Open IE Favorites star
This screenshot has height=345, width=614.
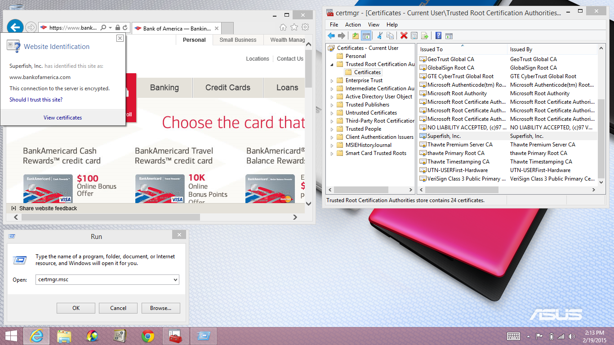[x=294, y=27]
